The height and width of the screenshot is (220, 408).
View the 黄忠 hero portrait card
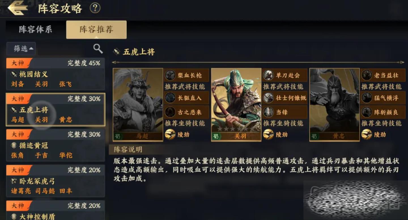[335, 105]
